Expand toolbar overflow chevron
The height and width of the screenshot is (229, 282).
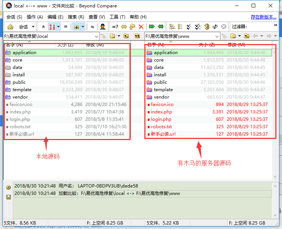click(x=276, y=25)
